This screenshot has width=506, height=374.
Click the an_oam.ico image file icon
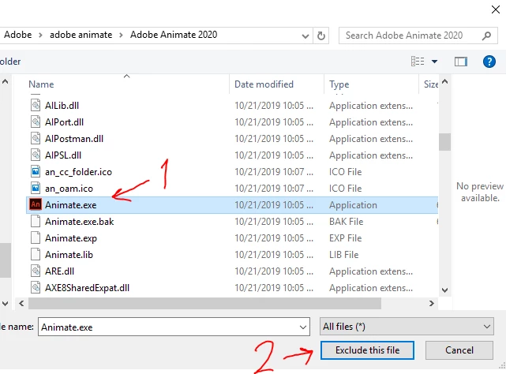pyautogui.click(x=36, y=188)
